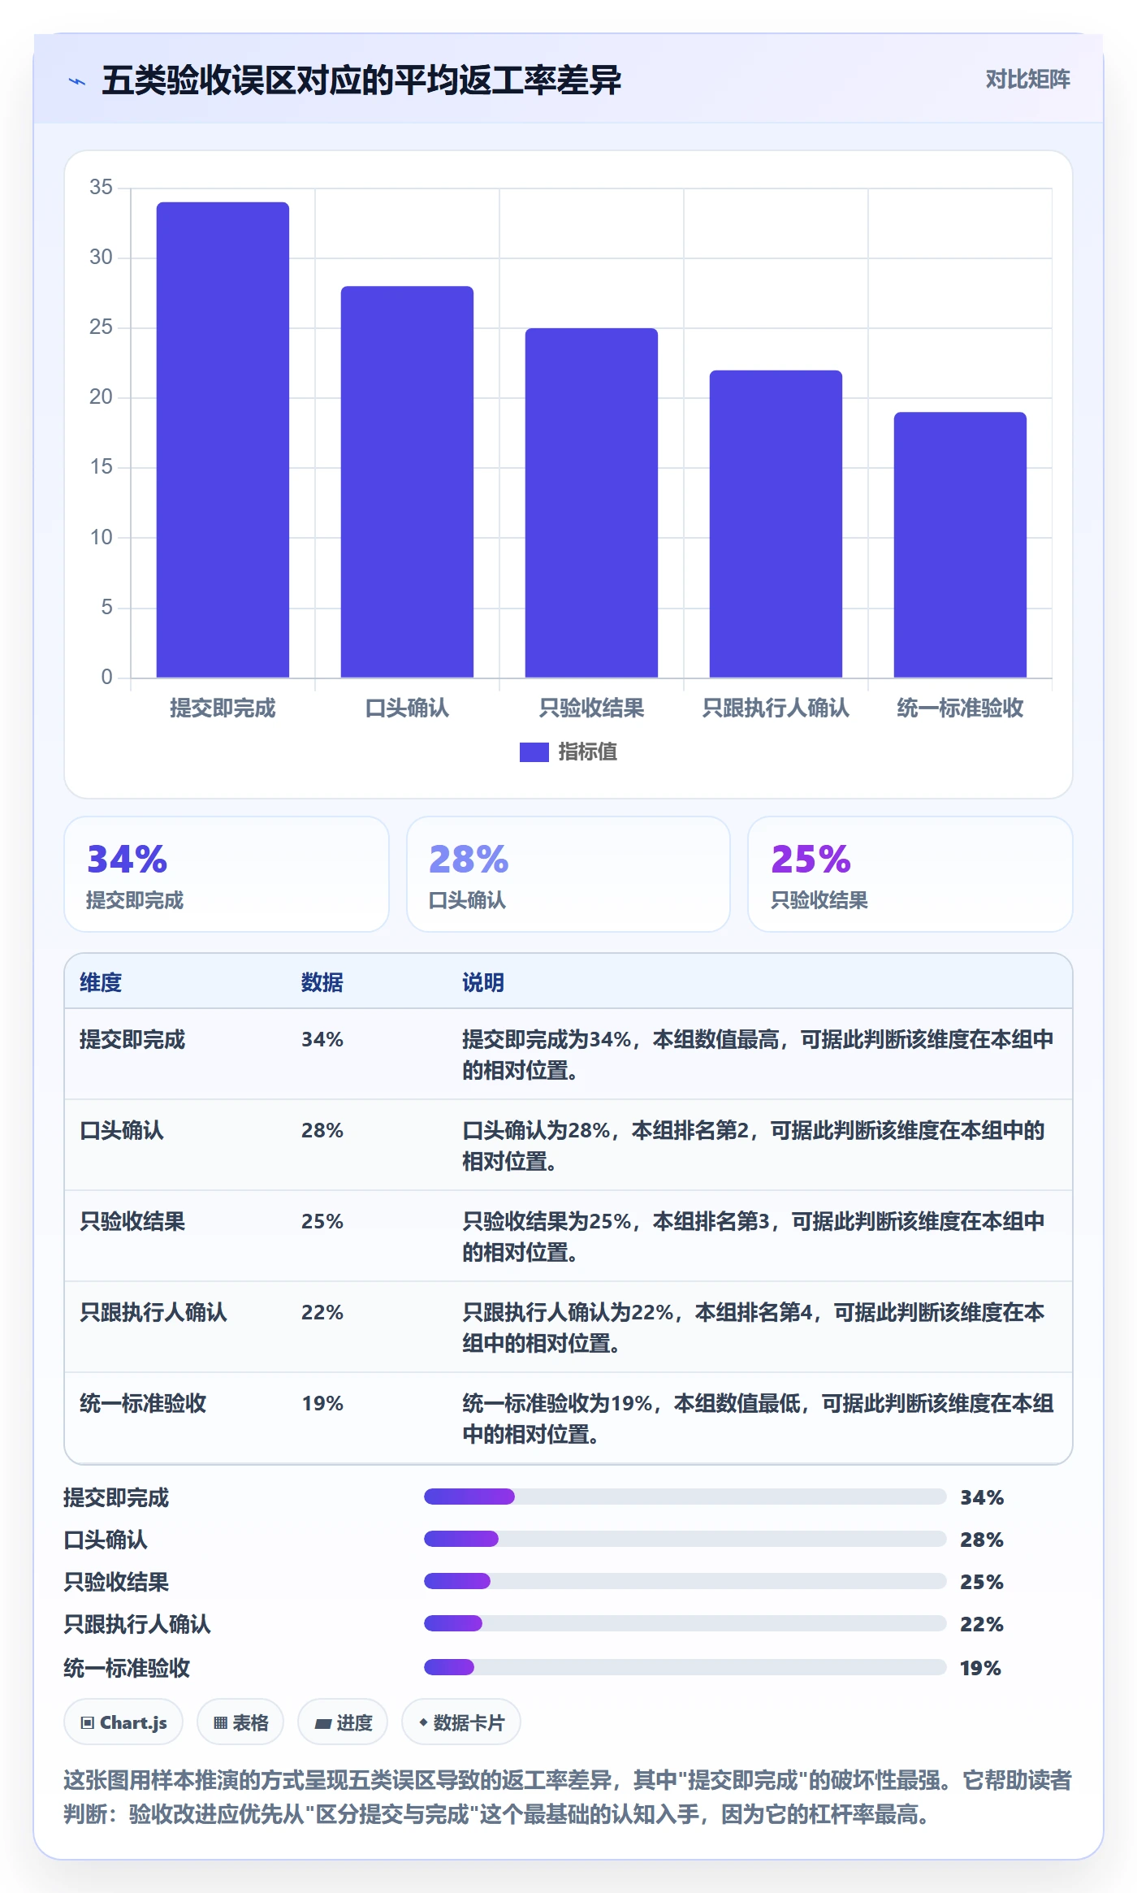
Task: Click the 统一标准验收 label on the chart axis
Action: [x=960, y=708]
